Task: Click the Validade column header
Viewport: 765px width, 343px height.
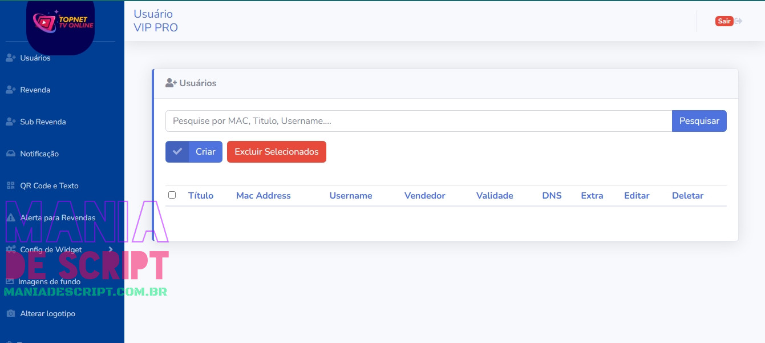Action: click(495, 196)
